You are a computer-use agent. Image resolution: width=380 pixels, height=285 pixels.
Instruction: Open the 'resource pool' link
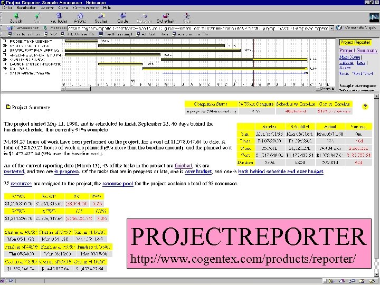coord(118,184)
